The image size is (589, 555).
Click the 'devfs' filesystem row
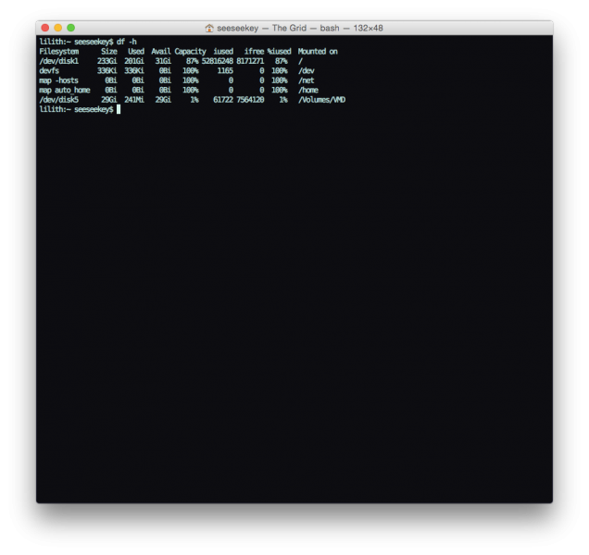[49, 70]
